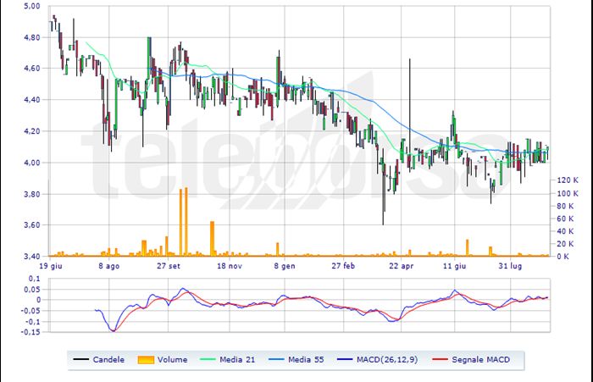Click the 4,80 price axis label

(32, 37)
